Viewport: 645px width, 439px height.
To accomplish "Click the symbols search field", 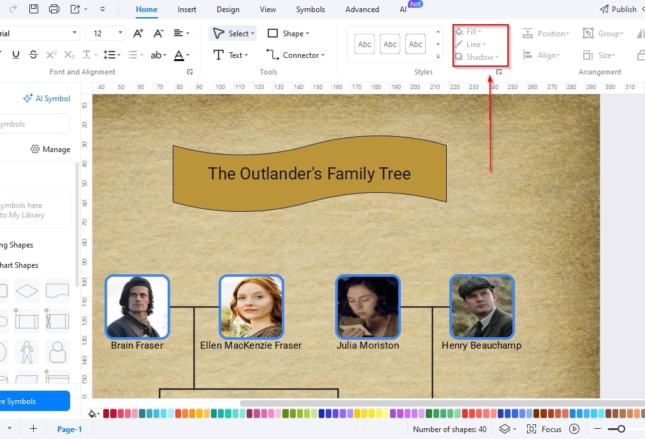I will [x=34, y=123].
